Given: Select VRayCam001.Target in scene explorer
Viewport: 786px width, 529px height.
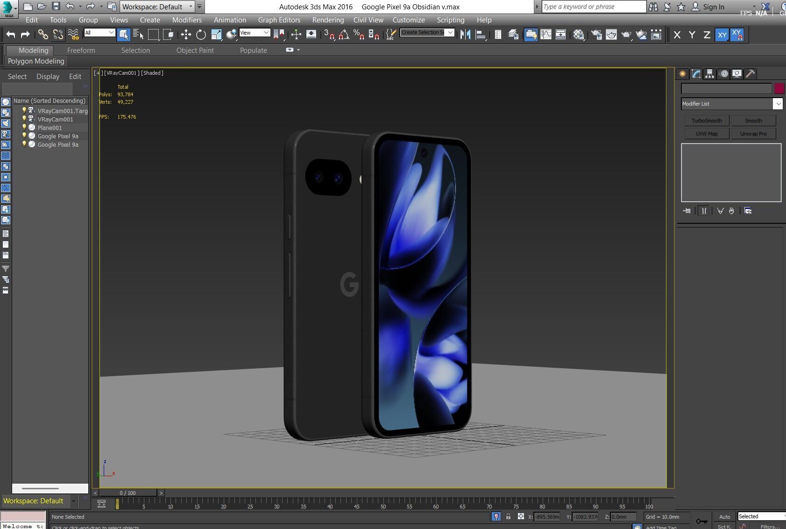Looking at the screenshot, I should point(62,111).
